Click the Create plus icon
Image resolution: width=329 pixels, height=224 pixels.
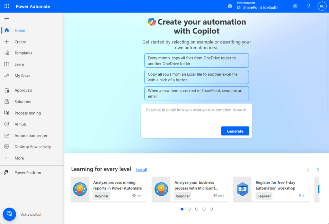click(7, 42)
